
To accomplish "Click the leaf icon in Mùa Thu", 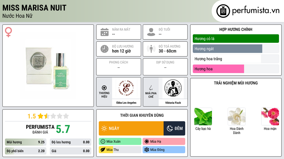I will (103, 150).
